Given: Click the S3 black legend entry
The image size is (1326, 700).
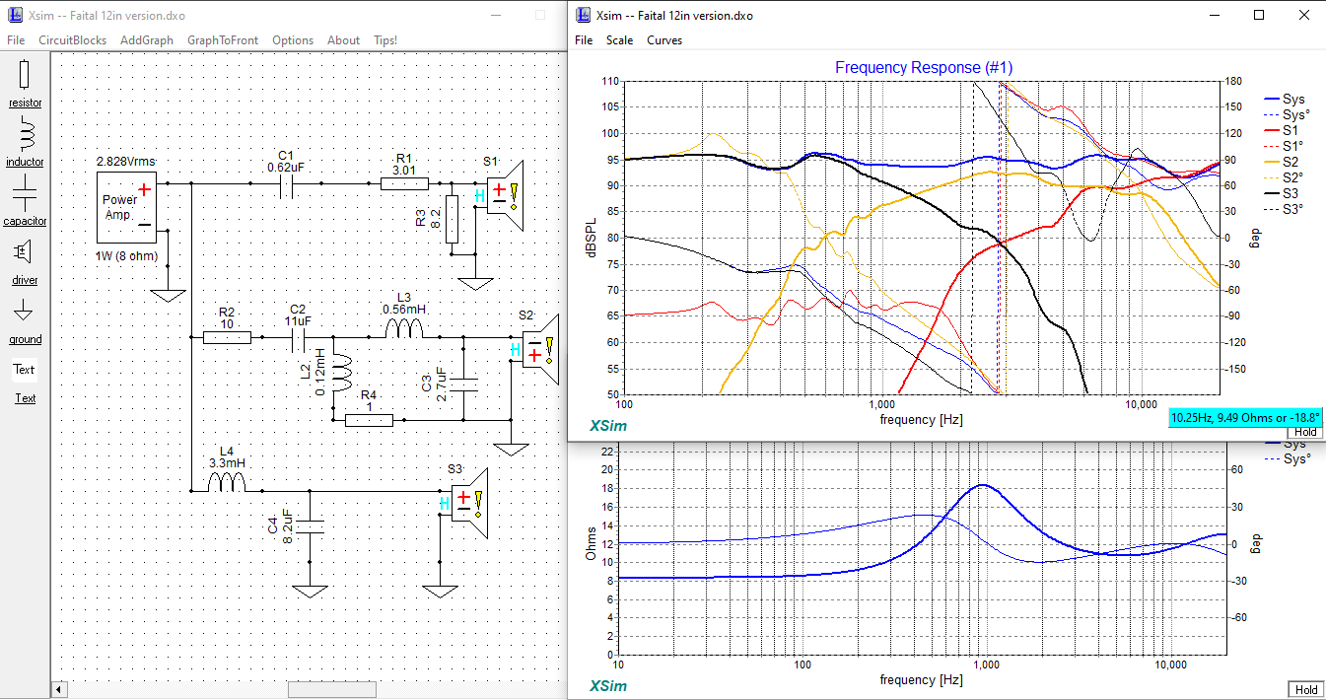Looking at the screenshot, I should coord(1282,192).
